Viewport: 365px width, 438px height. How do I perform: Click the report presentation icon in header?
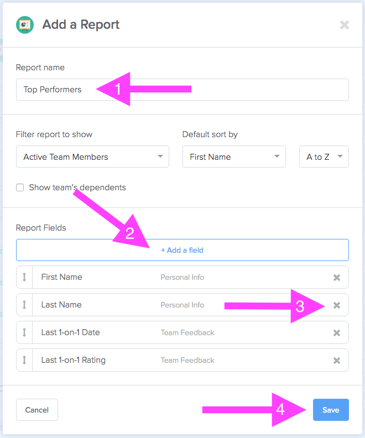tap(25, 25)
